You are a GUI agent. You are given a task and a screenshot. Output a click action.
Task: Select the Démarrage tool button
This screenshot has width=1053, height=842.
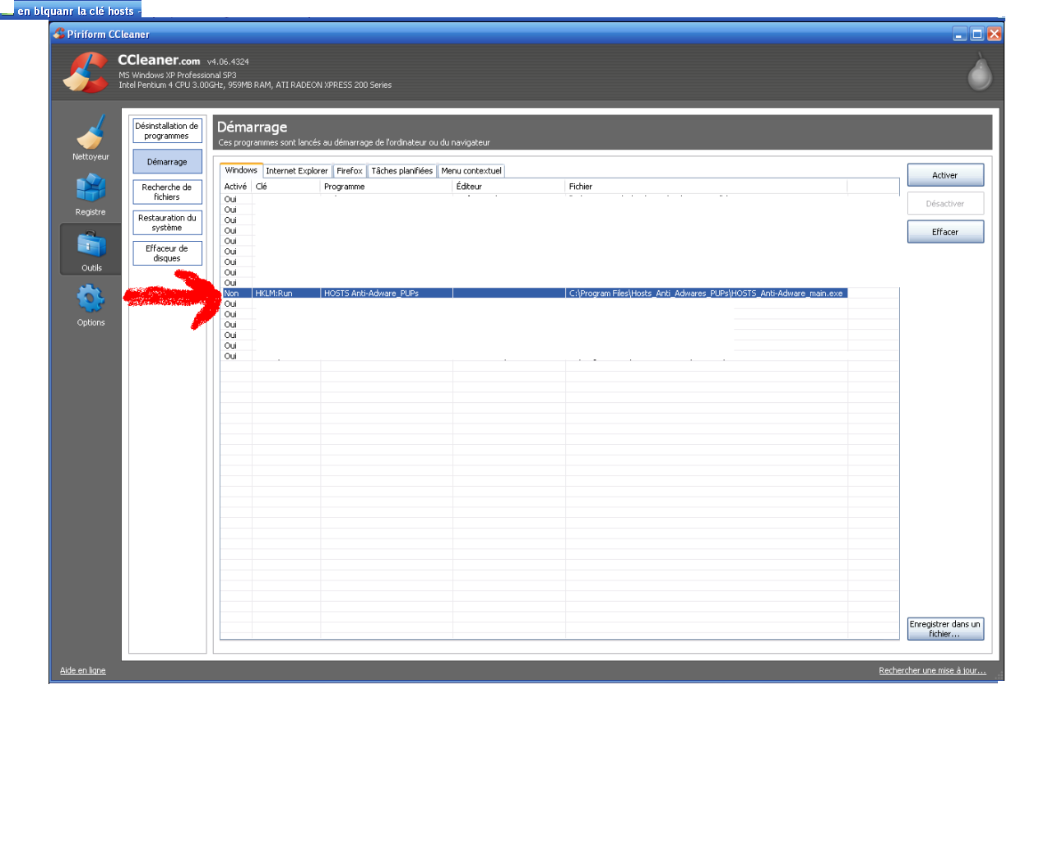[x=167, y=161]
